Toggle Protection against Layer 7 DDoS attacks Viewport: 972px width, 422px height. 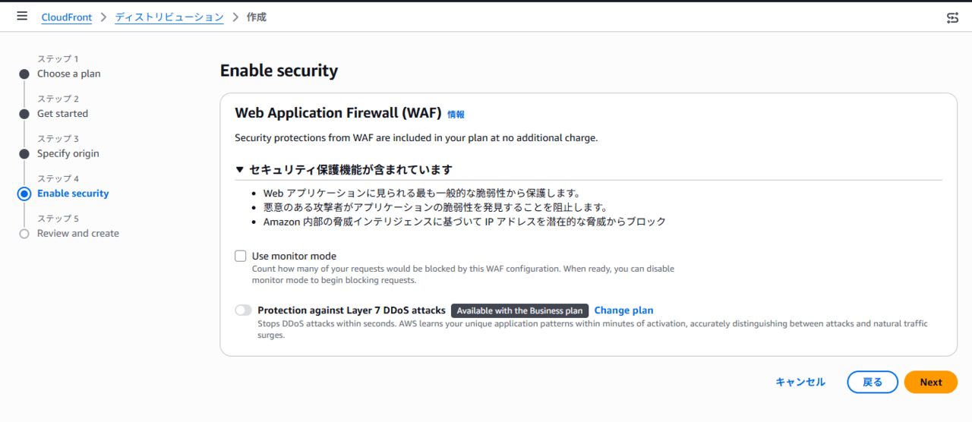[x=243, y=310]
